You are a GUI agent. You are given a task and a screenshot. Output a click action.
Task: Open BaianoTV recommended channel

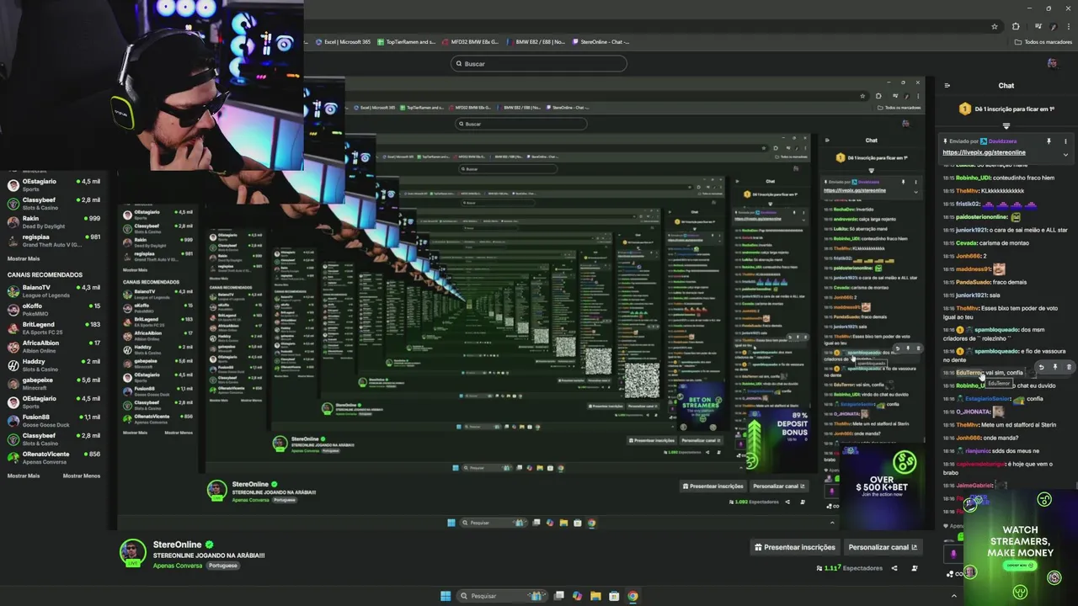click(54, 291)
